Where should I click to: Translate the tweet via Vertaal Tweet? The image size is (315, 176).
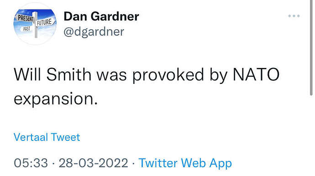point(47,137)
